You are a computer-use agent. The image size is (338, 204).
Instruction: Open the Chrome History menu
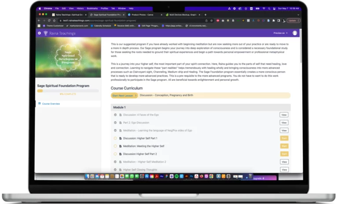click(x=80, y=8)
